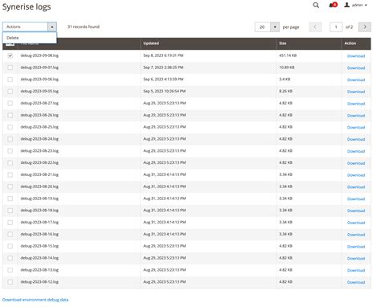Click Sep 5, 2023 10:26:54 PM cell
This screenshot has width=381, height=307.
point(165,92)
